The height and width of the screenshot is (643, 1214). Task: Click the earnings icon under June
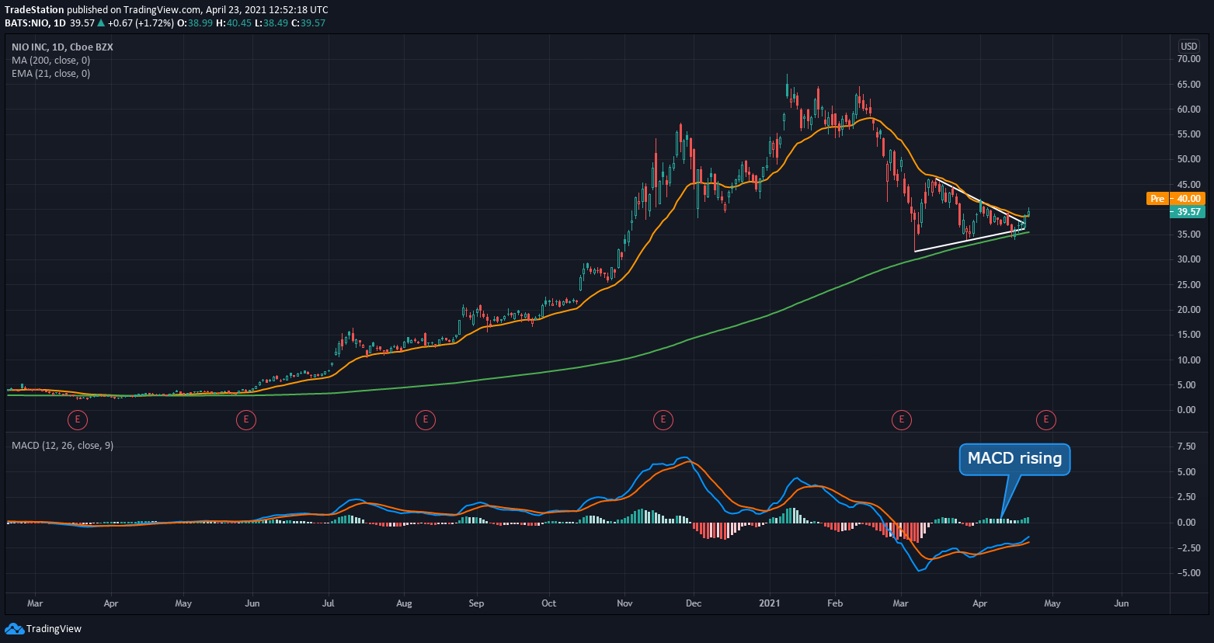[245, 419]
